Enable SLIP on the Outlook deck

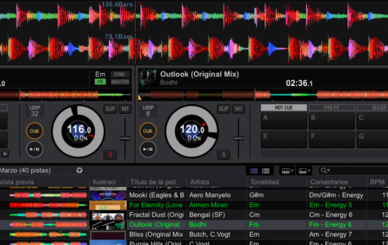click(223, 109)
